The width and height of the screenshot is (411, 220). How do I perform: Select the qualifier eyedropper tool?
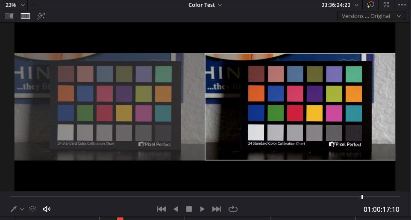13,209
